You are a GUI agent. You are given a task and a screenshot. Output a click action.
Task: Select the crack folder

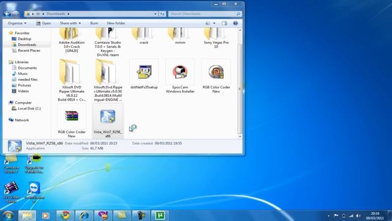(144, 36)
